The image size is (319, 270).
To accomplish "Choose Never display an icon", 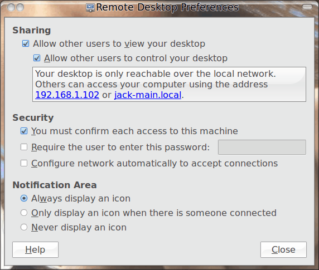I will coord(24,227).
